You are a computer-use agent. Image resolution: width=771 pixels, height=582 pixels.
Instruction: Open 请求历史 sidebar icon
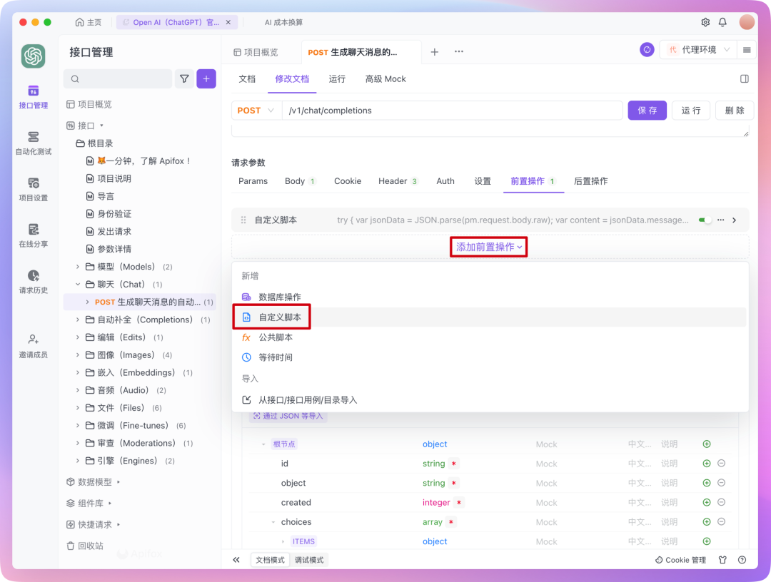point(33,281)
